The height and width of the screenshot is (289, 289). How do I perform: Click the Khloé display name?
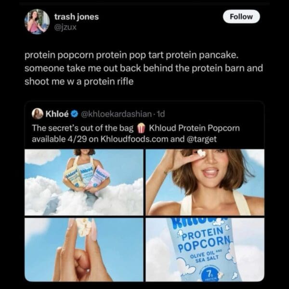(x=57, y=114)
